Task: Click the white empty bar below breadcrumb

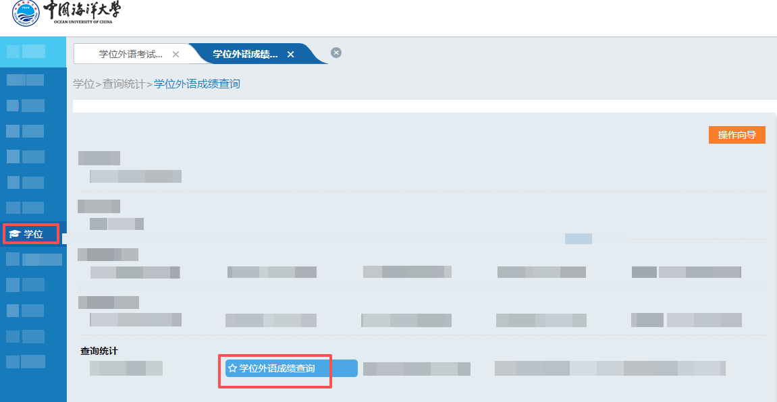Action: pos(425,106)
